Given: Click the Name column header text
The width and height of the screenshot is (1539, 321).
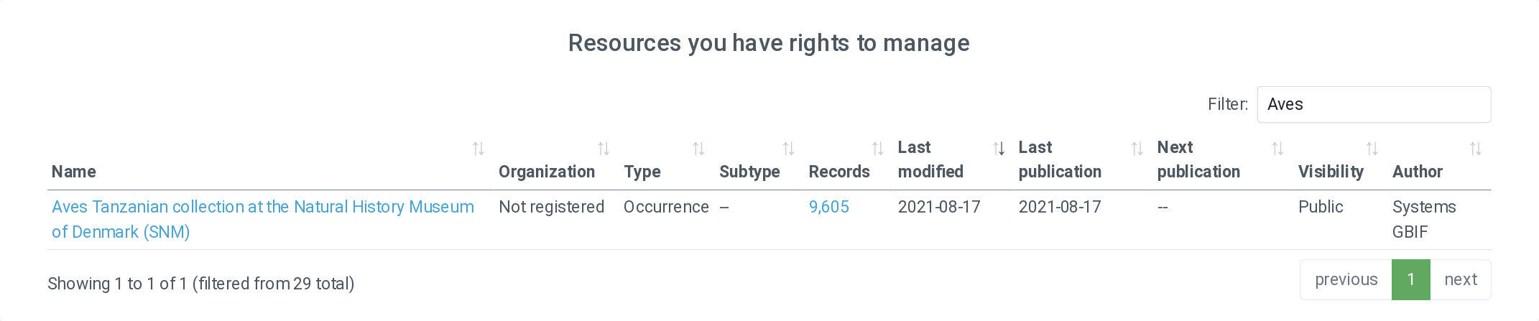Looking at the screenshot, I should coord(74,172).
